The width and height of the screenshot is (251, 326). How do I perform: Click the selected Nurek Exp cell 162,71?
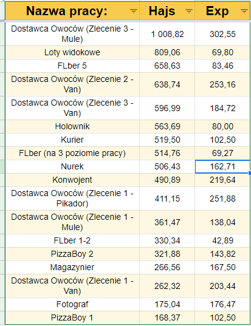[222, 166]
